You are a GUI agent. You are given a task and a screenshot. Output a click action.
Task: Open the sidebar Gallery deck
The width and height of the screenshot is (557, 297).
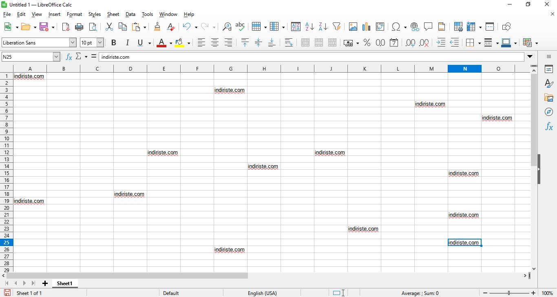coord(549,98)
